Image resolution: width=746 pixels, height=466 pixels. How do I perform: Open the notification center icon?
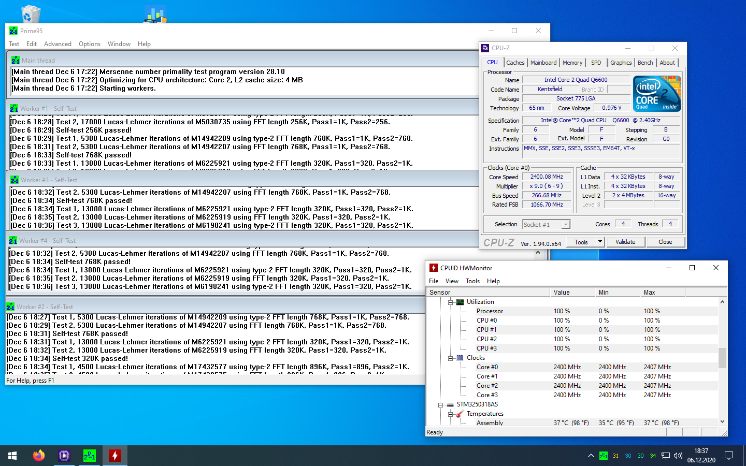tap(729, 456)
